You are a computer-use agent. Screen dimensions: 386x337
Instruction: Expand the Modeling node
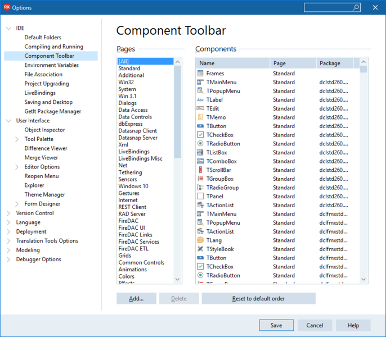point(8,250)
